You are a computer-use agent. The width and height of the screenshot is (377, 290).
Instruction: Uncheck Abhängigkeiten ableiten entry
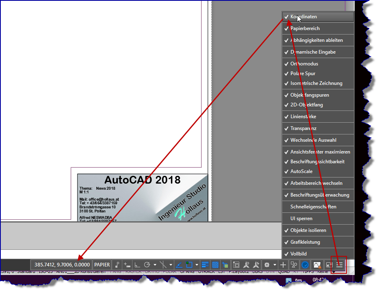click(318, 40)
